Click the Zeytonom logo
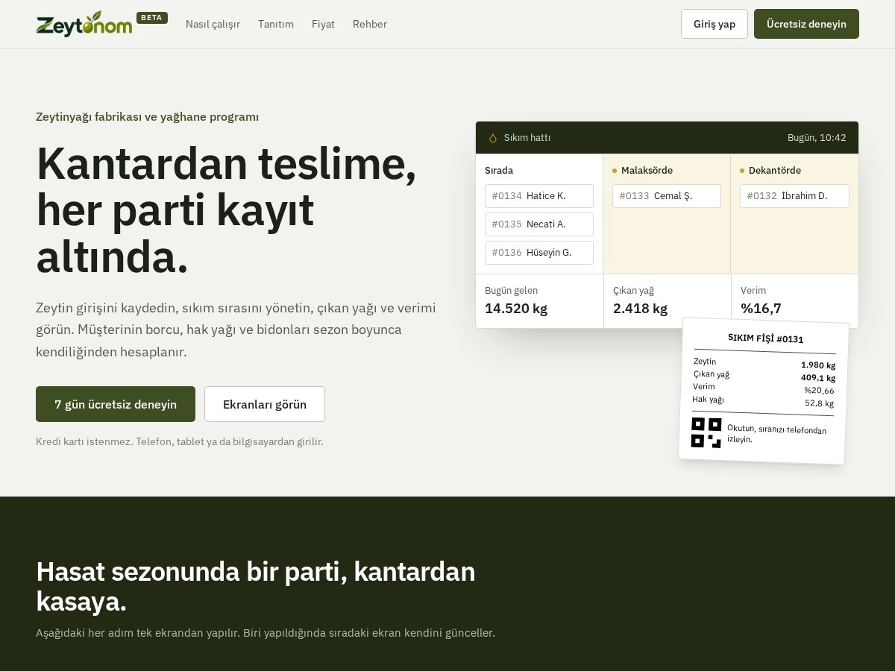Image resolution: width=895 pixels, height=671 pixels. (x=84, y=24)
